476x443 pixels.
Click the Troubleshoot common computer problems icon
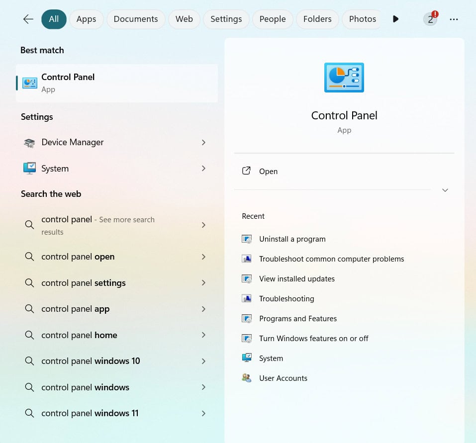click(247, 259)
